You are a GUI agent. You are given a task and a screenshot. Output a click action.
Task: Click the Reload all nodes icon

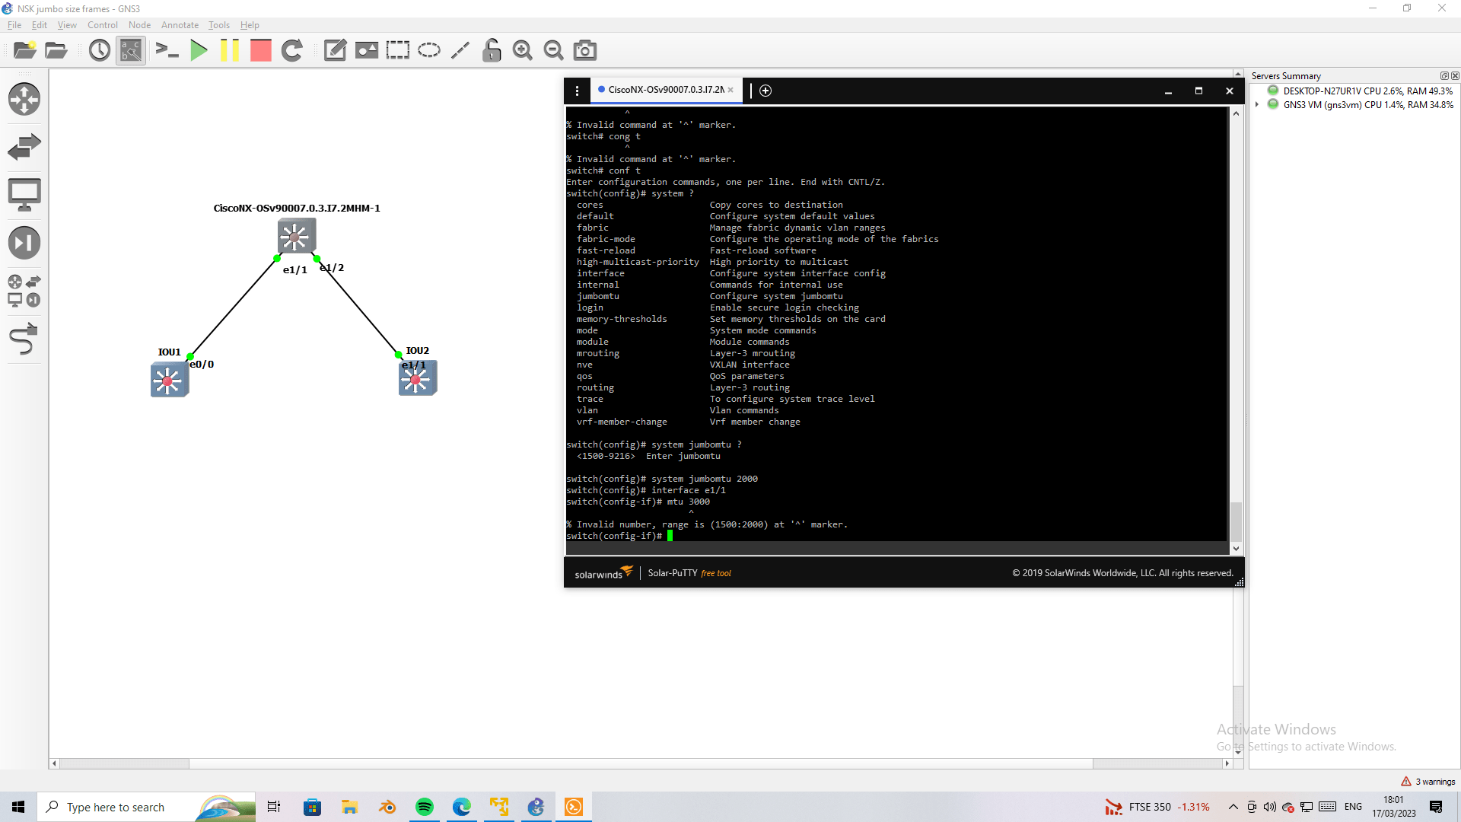(293, 50)
